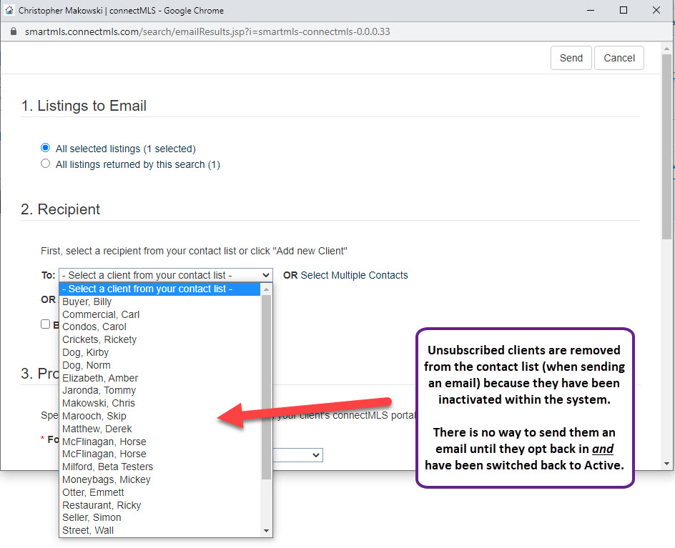Viewport: 675px width, 548px height.
Task: Pick Street, Wall as recipient
Action: [159, 530]
